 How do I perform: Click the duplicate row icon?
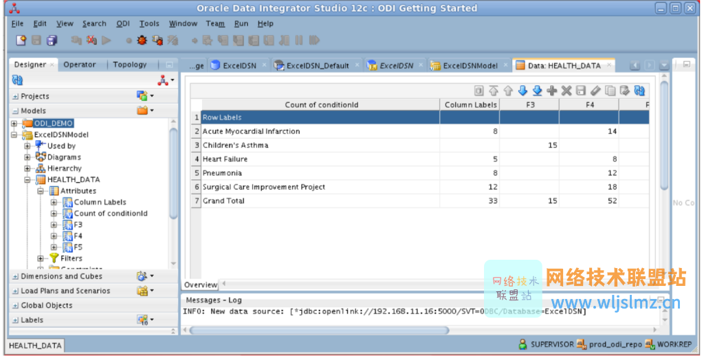(610, 91)
